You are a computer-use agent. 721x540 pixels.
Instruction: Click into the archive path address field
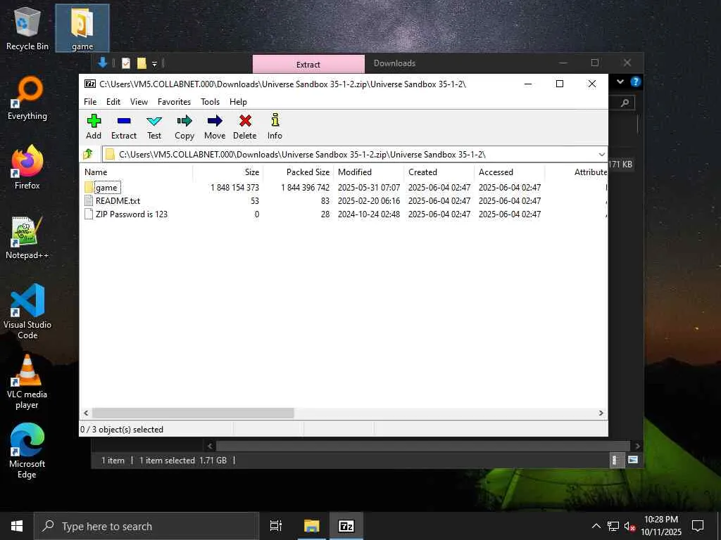click(x=349, y=154)
